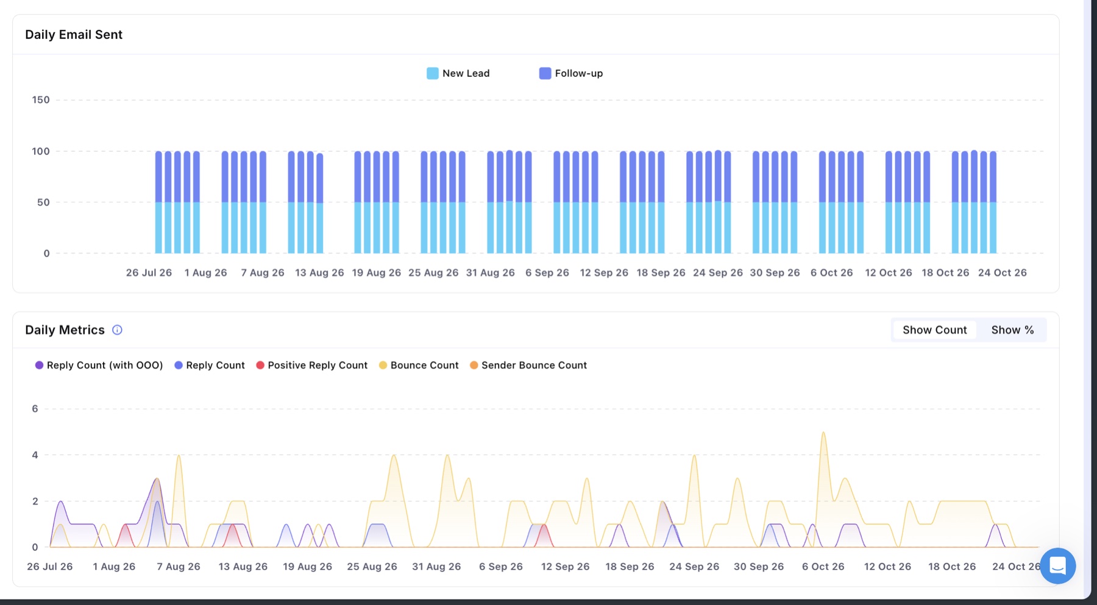Click the Daily Metrics section title

pos(65,330)
